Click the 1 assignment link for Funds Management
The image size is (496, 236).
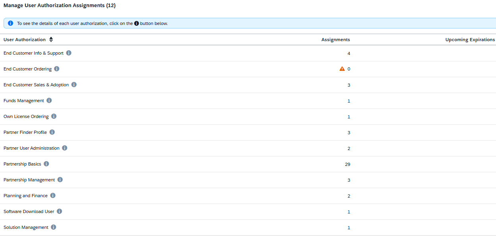coord(349,101)
